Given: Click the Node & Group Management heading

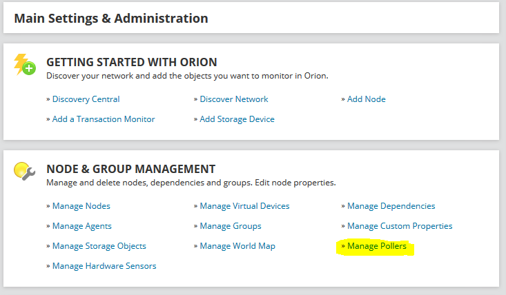Looking at the screenshot, I should [130, 169].
